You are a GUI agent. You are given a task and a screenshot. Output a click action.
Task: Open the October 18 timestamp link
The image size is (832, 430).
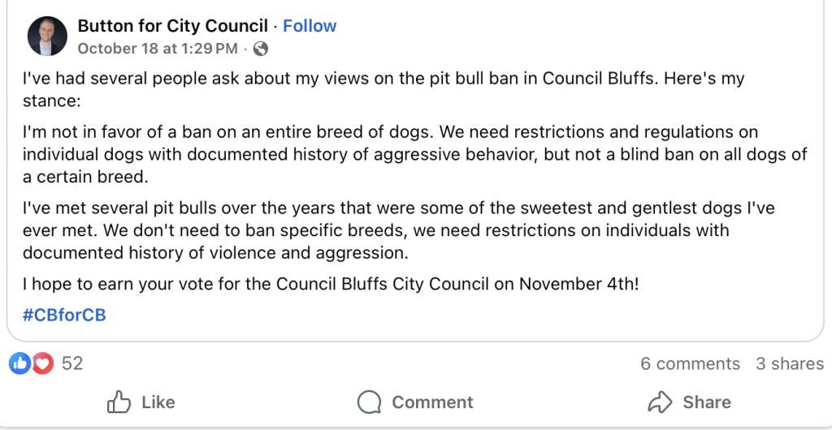click(x=158, y=49)
